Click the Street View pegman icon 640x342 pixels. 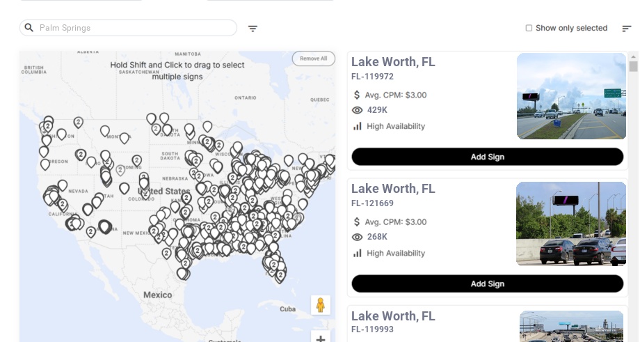(320, 305)
